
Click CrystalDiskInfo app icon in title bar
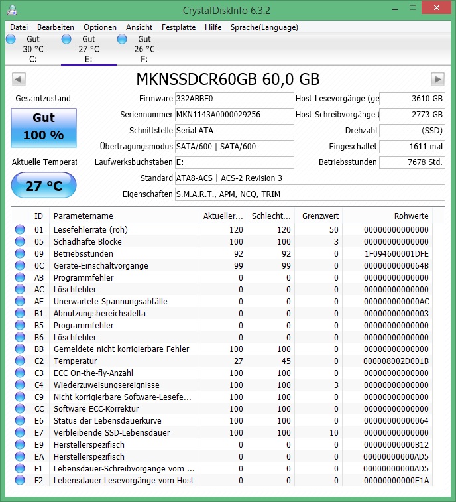[12, 10]
